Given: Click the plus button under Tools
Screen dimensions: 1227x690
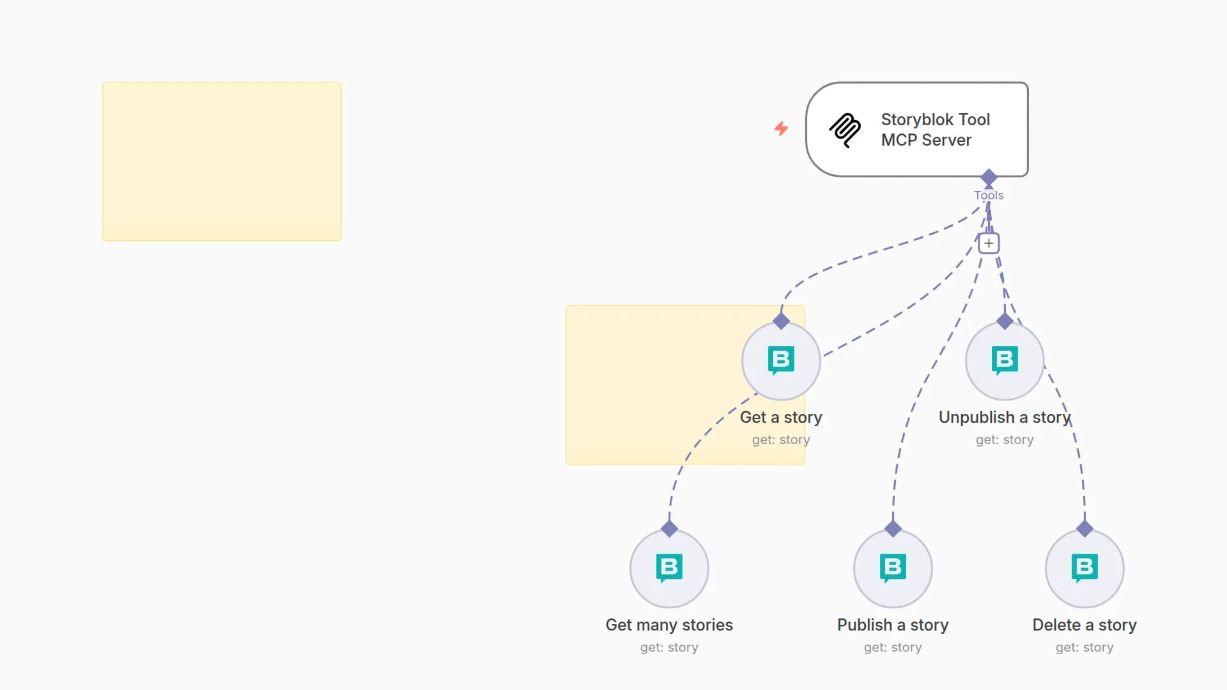Looking at the screenshot, I should tap(989, 243).
